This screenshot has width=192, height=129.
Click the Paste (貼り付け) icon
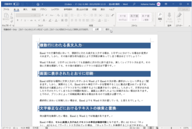[6, 16]
